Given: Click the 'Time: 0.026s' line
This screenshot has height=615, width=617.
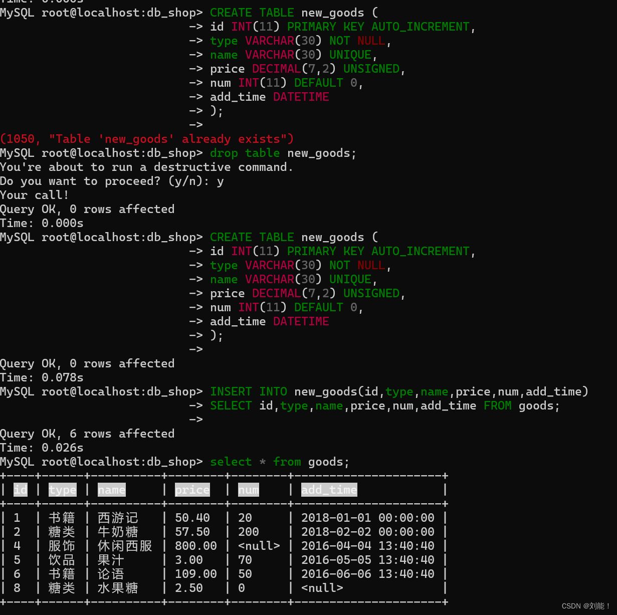Looking at the screenshot, I should [42, 448].
